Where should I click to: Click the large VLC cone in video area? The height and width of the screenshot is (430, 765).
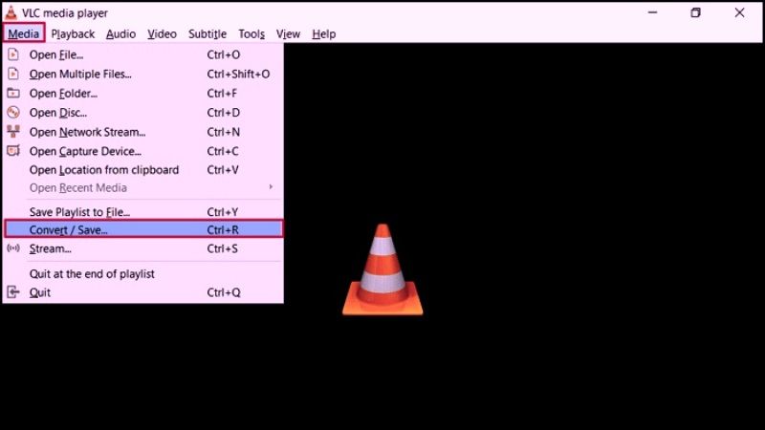pos(382,269)
